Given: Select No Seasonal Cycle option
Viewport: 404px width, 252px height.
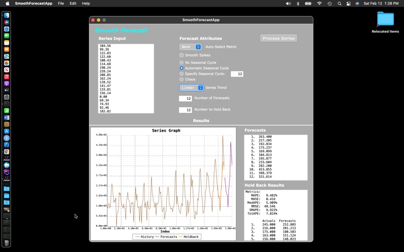Looking at the screenshot, I should (181, 62).
